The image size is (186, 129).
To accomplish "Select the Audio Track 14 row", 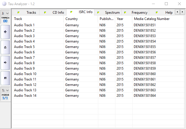I will [x=25, y=96].
